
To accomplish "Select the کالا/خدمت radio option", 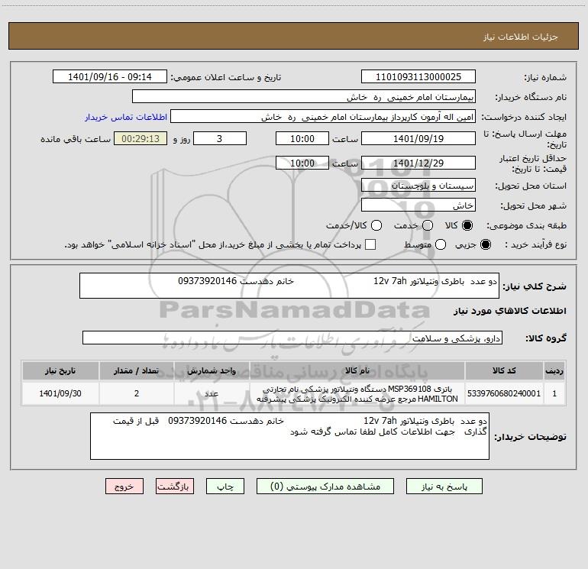I will click(x=376, y=225).
